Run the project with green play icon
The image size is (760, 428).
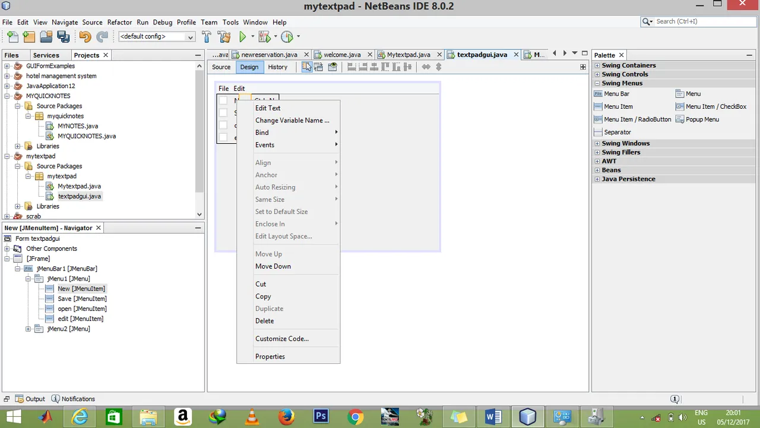pos(242,37)
